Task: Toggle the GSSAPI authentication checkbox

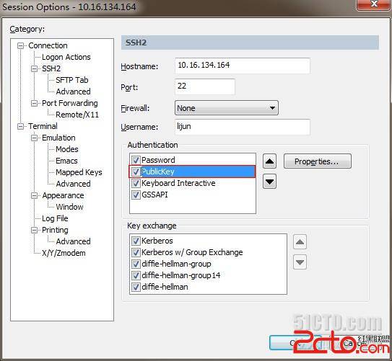Action: (x=136, y=195)
